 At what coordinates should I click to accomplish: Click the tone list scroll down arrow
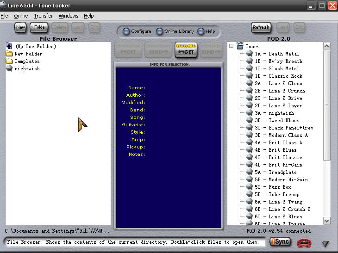coord(327,221)
